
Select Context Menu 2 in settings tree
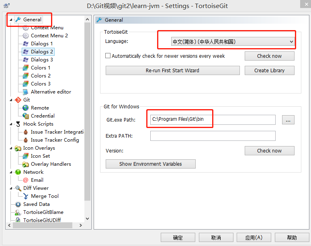(x=49, y=36)
